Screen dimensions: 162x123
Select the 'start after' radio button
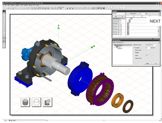134,48
